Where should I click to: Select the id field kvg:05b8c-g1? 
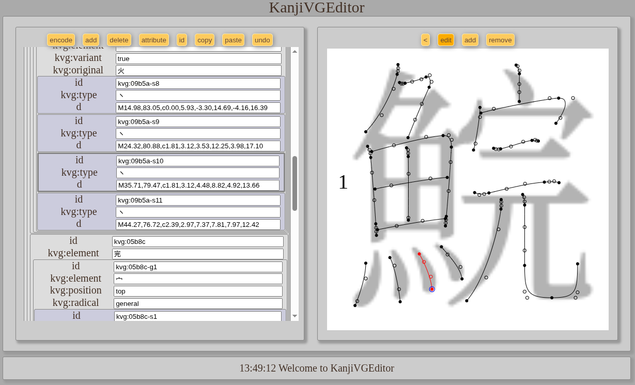tap(198, 267)
